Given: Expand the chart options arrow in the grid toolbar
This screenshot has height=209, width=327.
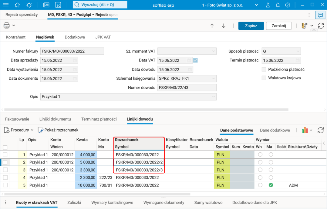Looking at the screenshot, I should click(x=311, y=130).
